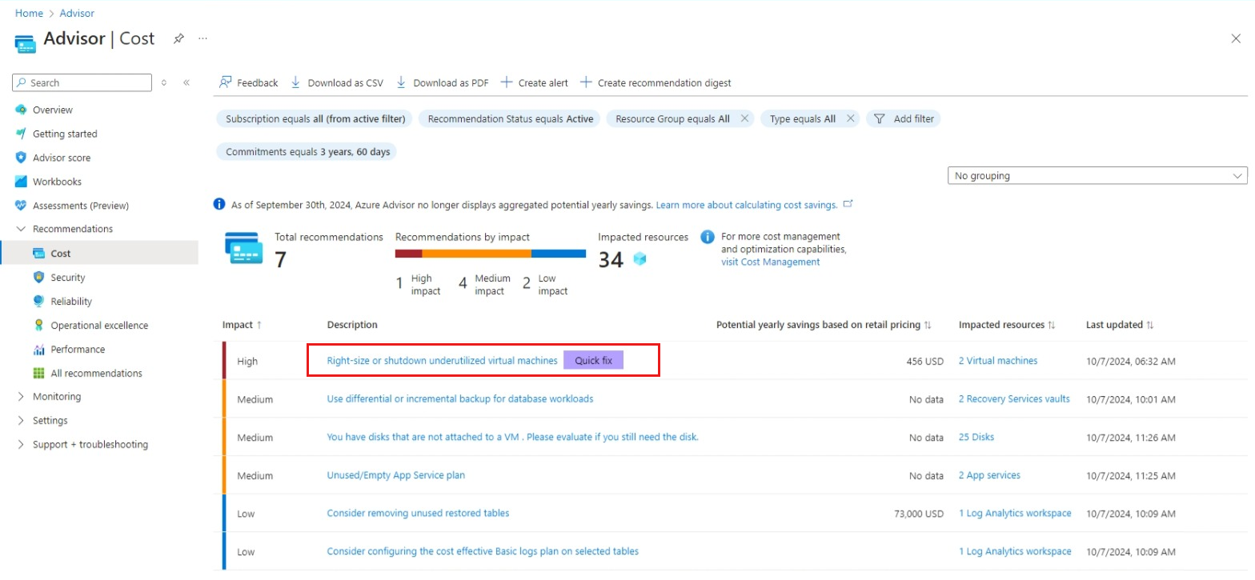Open Consider removing unused restored tables
This screenshot has width=1255, height=580.
418,513
